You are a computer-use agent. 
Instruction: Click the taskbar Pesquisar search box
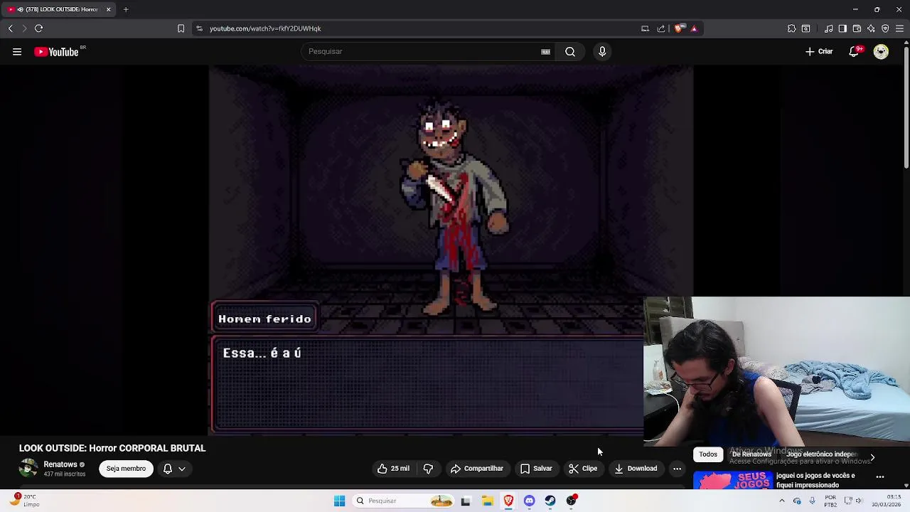click(403, 501)
